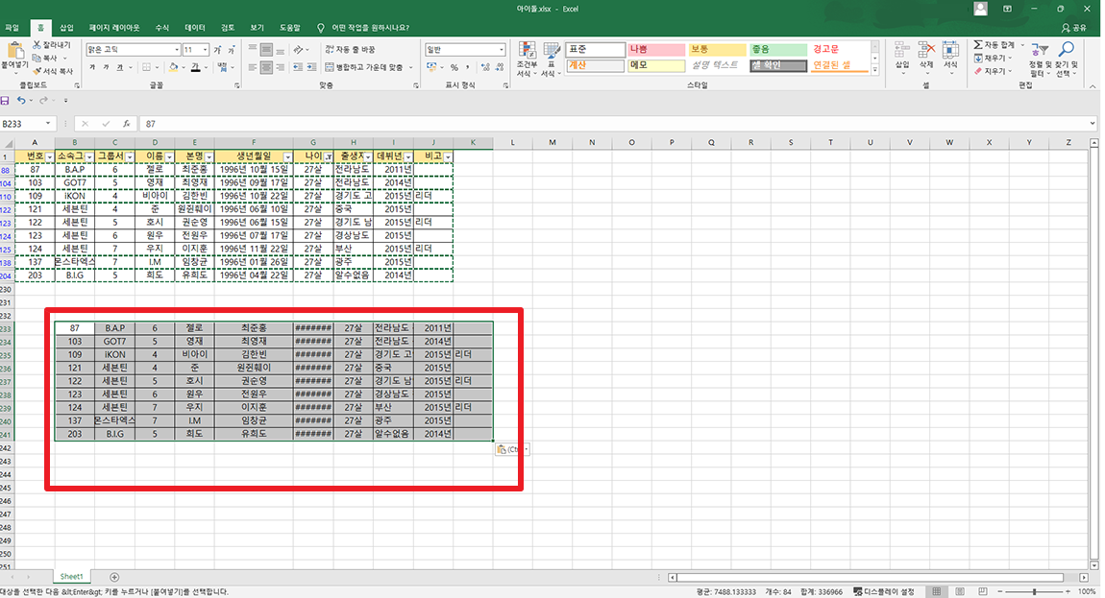Click the Decrease Indent icon
This screenshot has height=598, width=1105.
(298, 67)
